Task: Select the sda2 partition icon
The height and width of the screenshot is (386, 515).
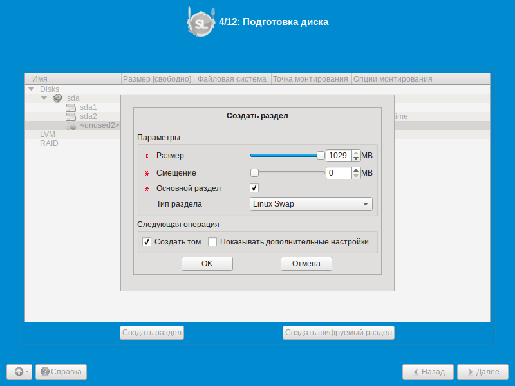Action: pyautogui.click(x=71, y=116)
